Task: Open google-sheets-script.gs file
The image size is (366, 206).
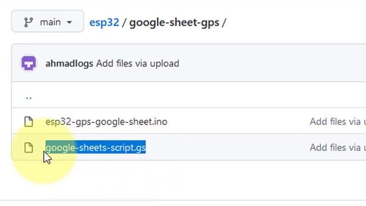Action: point(96,148)
